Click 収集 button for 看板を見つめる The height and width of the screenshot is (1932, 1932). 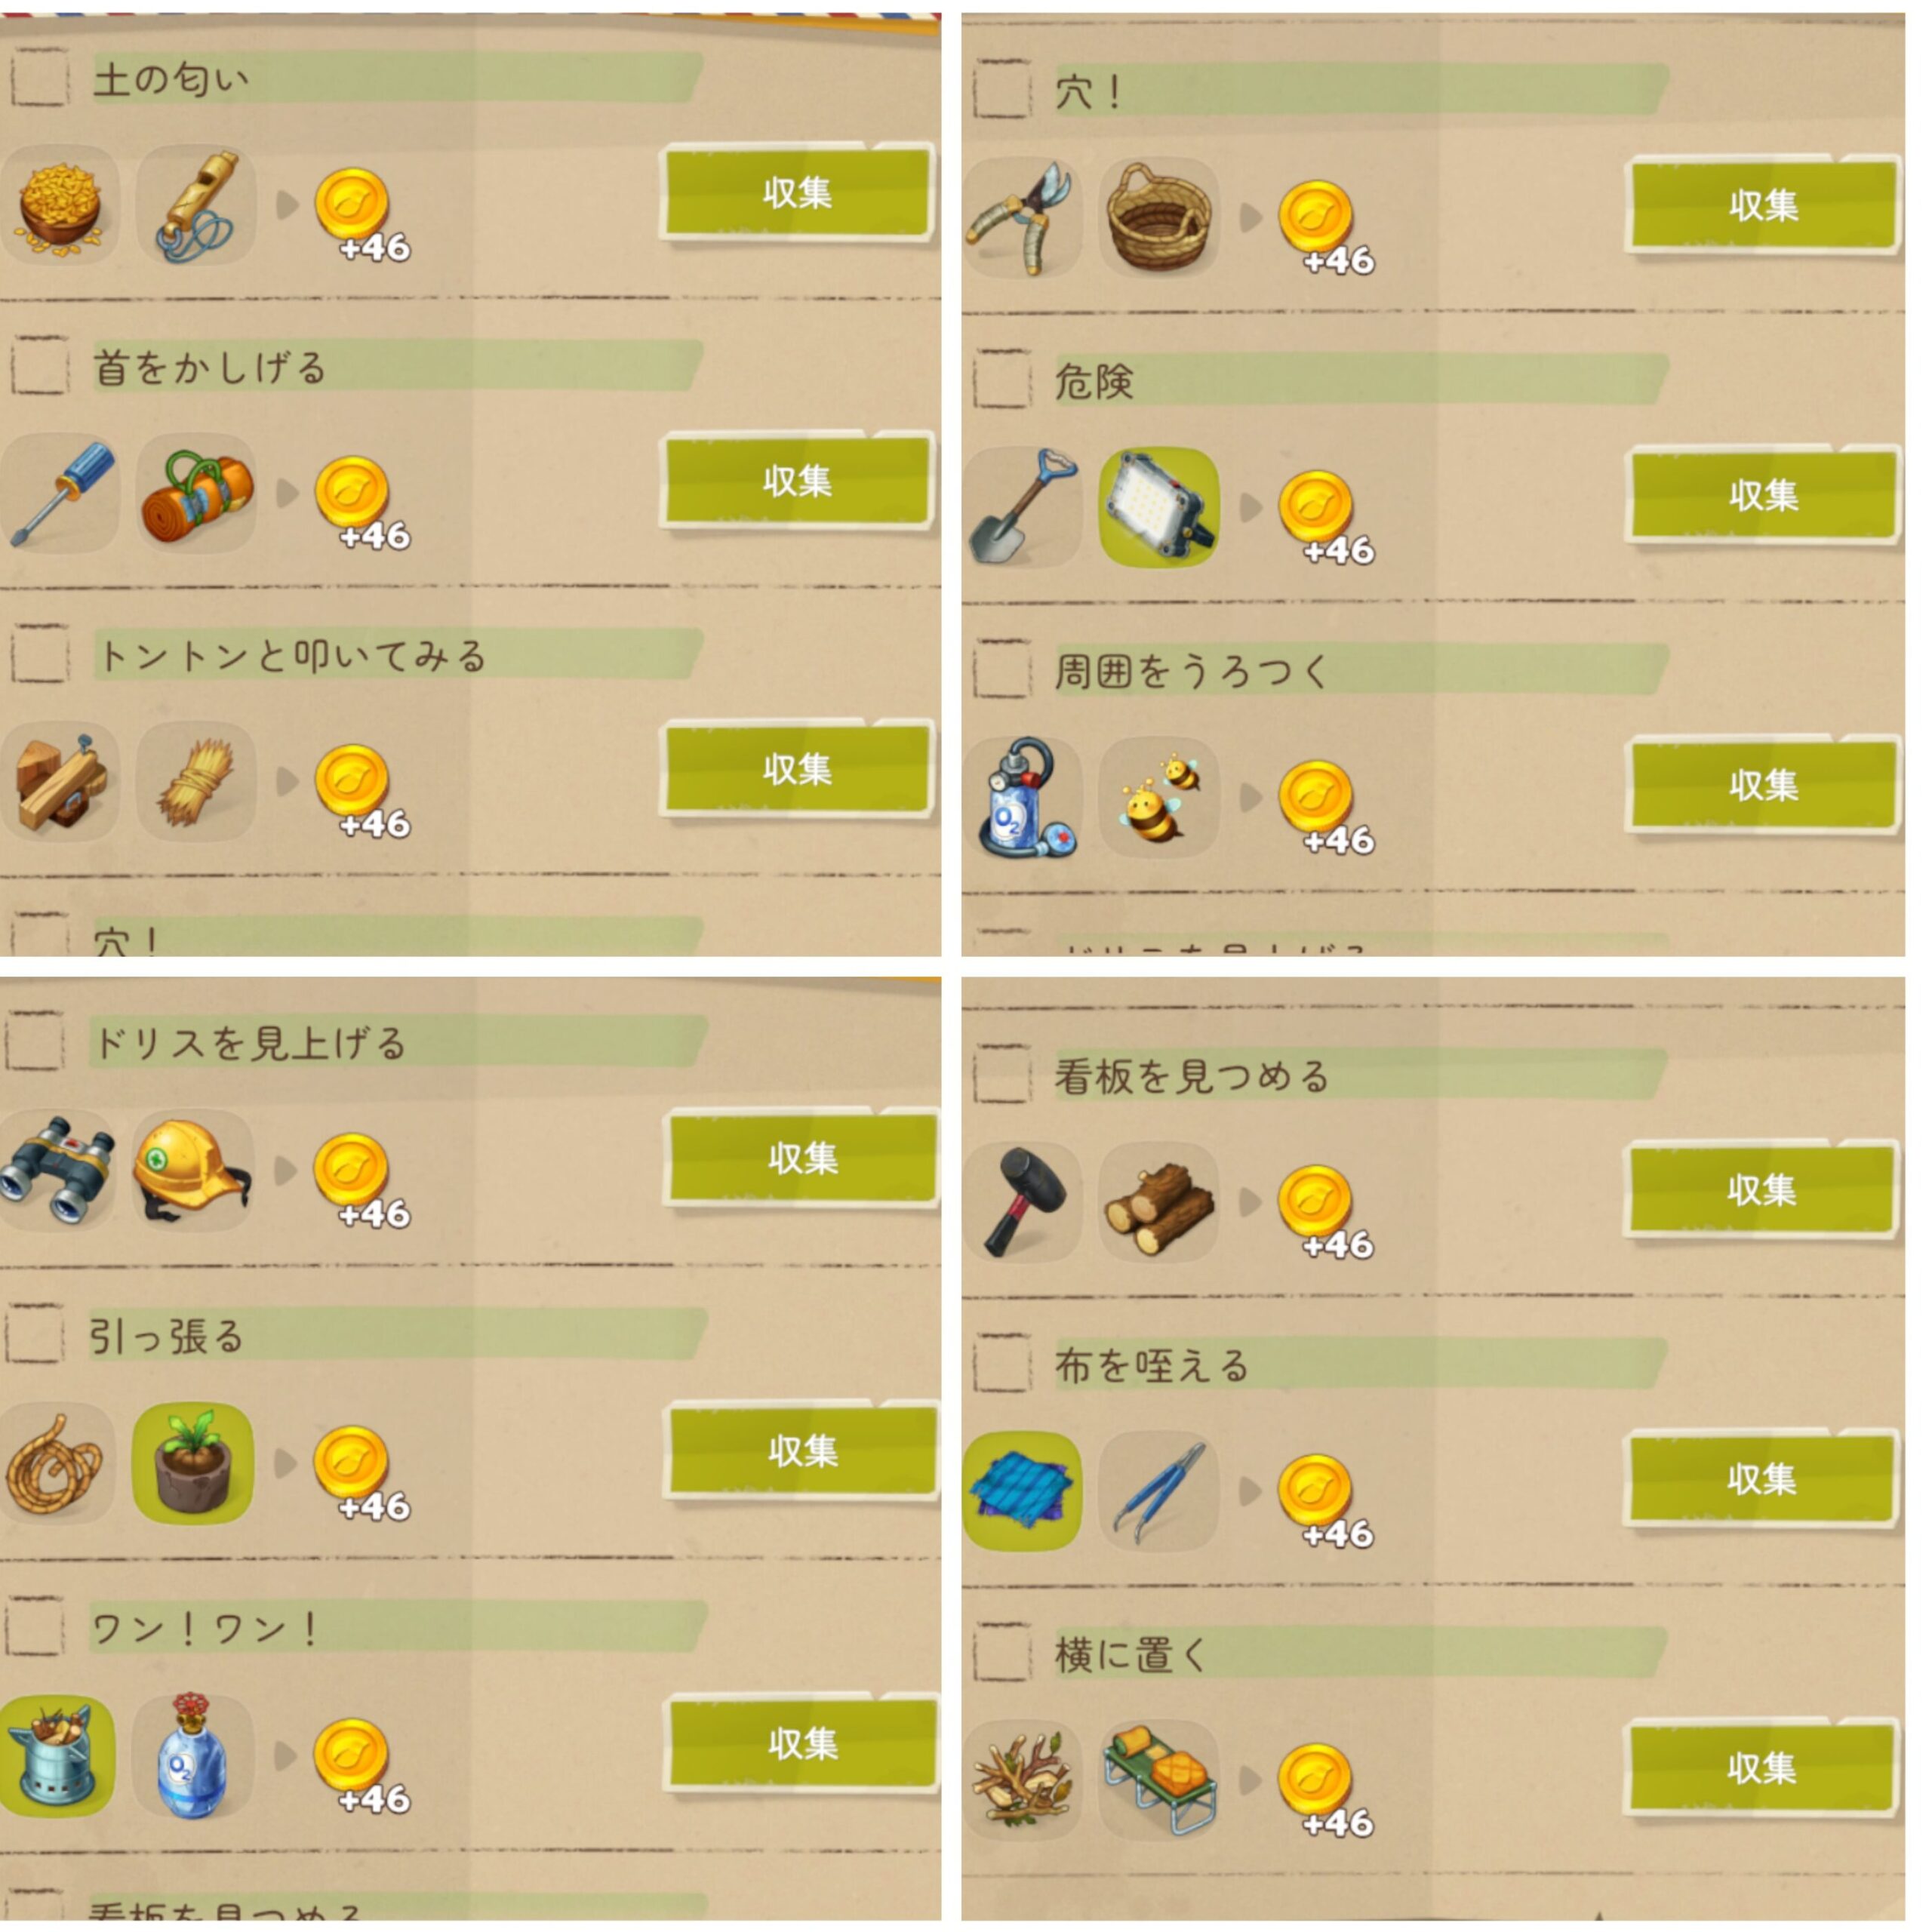tap(1761, 1190)
